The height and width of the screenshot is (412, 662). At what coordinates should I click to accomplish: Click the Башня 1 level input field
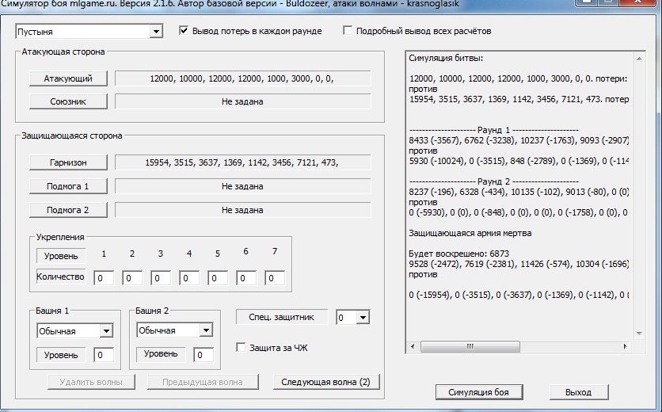point(104,355)
